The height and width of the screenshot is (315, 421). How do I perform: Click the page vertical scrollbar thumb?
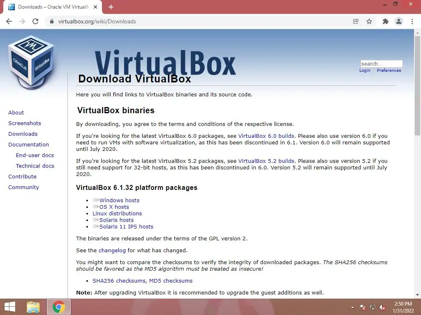[417, 86]
